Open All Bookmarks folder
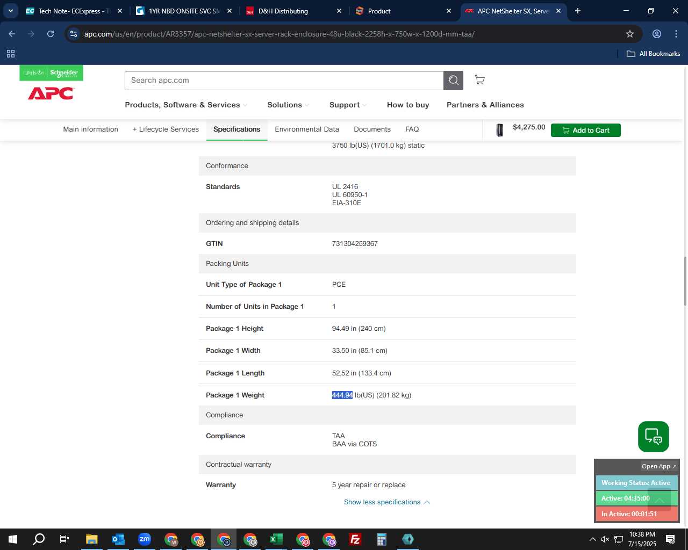 [654, 54]
